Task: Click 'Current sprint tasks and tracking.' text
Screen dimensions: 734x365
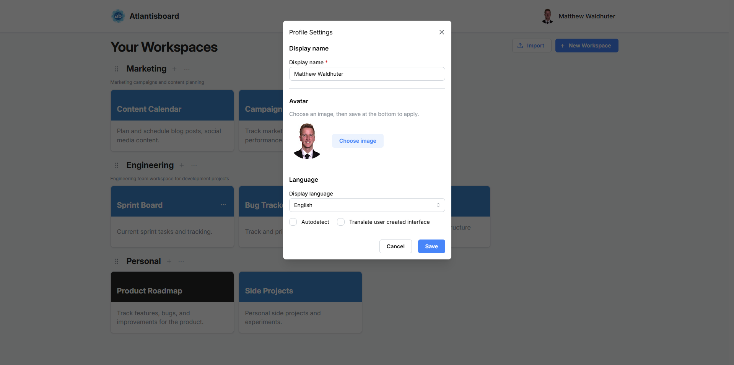Action: pos(164,232)
